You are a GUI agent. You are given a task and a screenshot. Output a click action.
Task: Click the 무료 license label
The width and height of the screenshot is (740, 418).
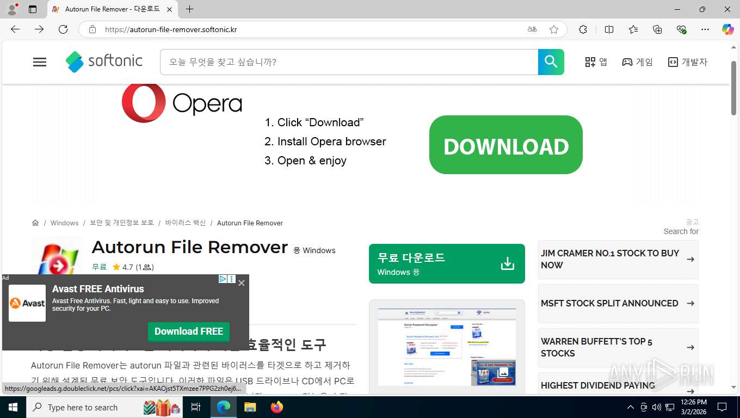click(x=99, y=267)
